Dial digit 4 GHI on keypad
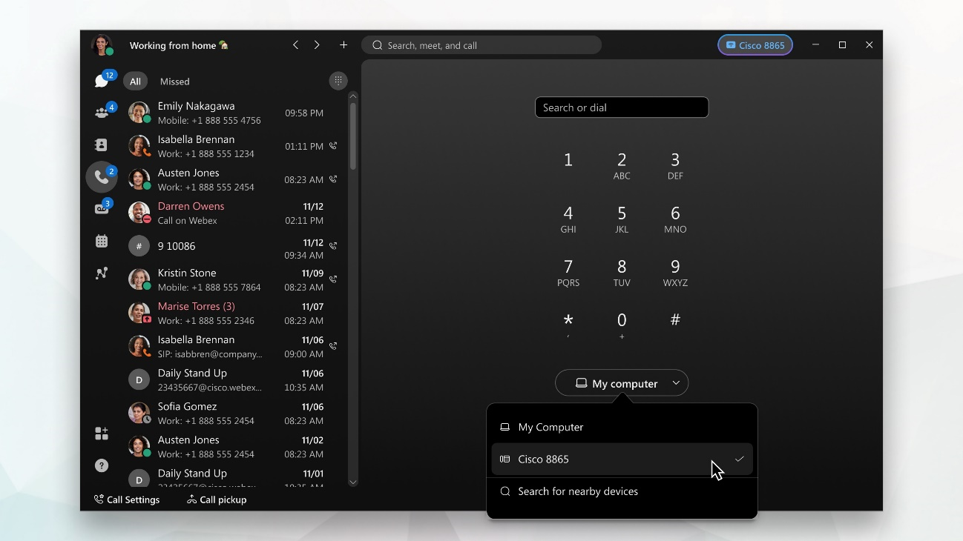This screenshot has width=963, height=541. pyautogui.click(x=568, y=219)
